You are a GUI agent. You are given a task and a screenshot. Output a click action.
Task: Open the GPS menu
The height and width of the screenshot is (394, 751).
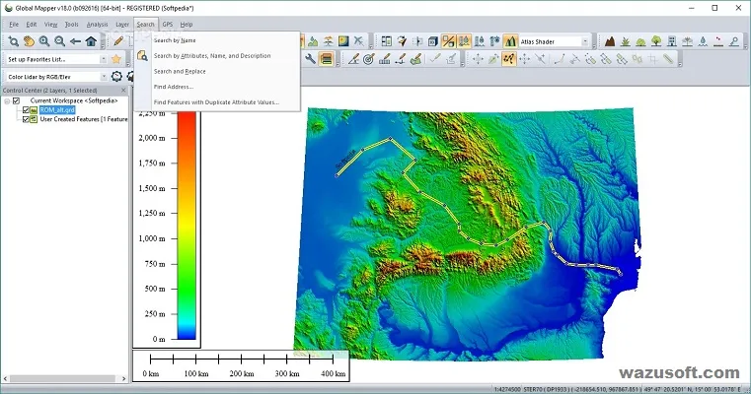click(x=167, y=25)
